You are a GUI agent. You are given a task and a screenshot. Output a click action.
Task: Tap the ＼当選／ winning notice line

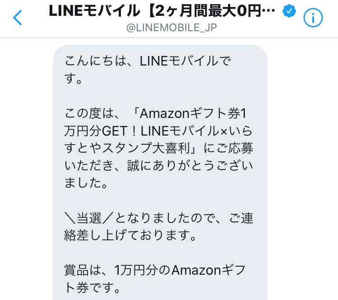tap(158, 218)
